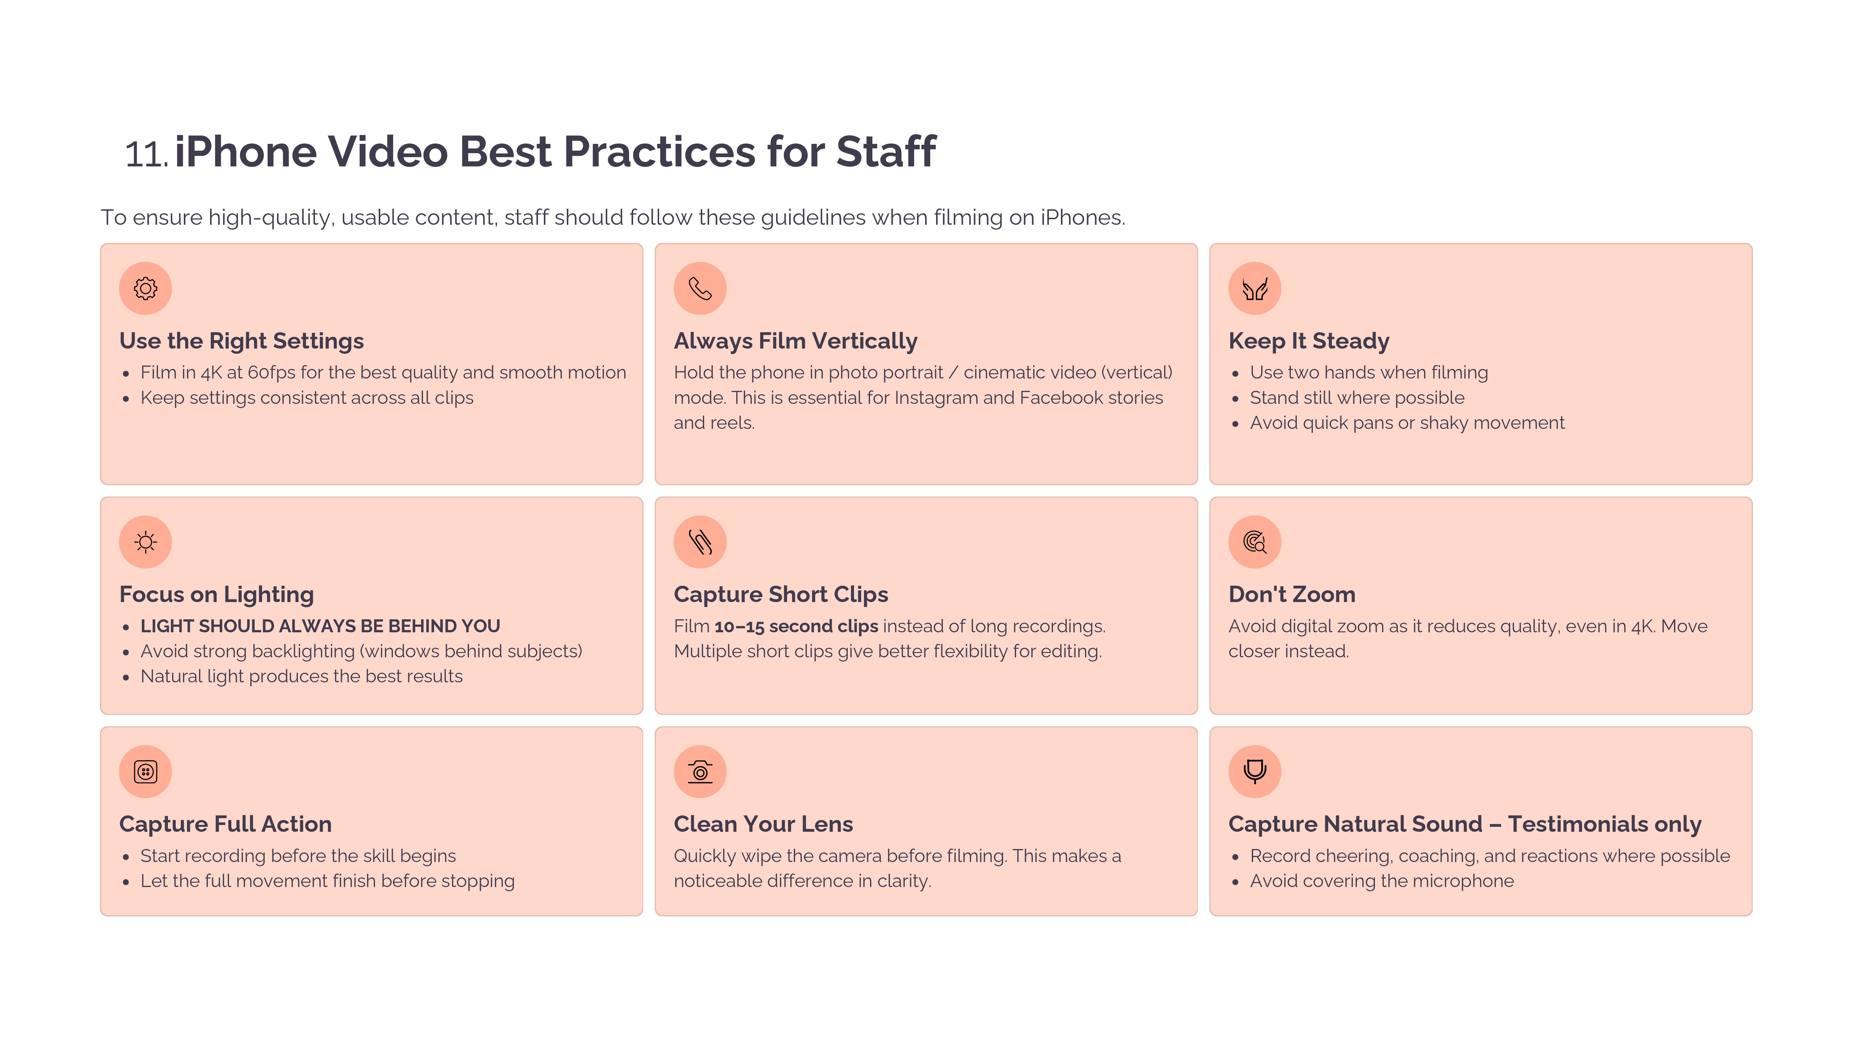Click the phone icon above Always Film Vertically
The width and height of the screenshot is (1853, 1042).
(x=700, y=288)
